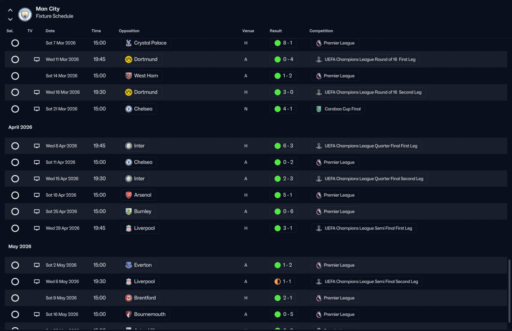Image resolution: width=512 pixels, height=331 pixels.
Task: Open the 0 - 6 Burnley match result
Action: (283, 211)
